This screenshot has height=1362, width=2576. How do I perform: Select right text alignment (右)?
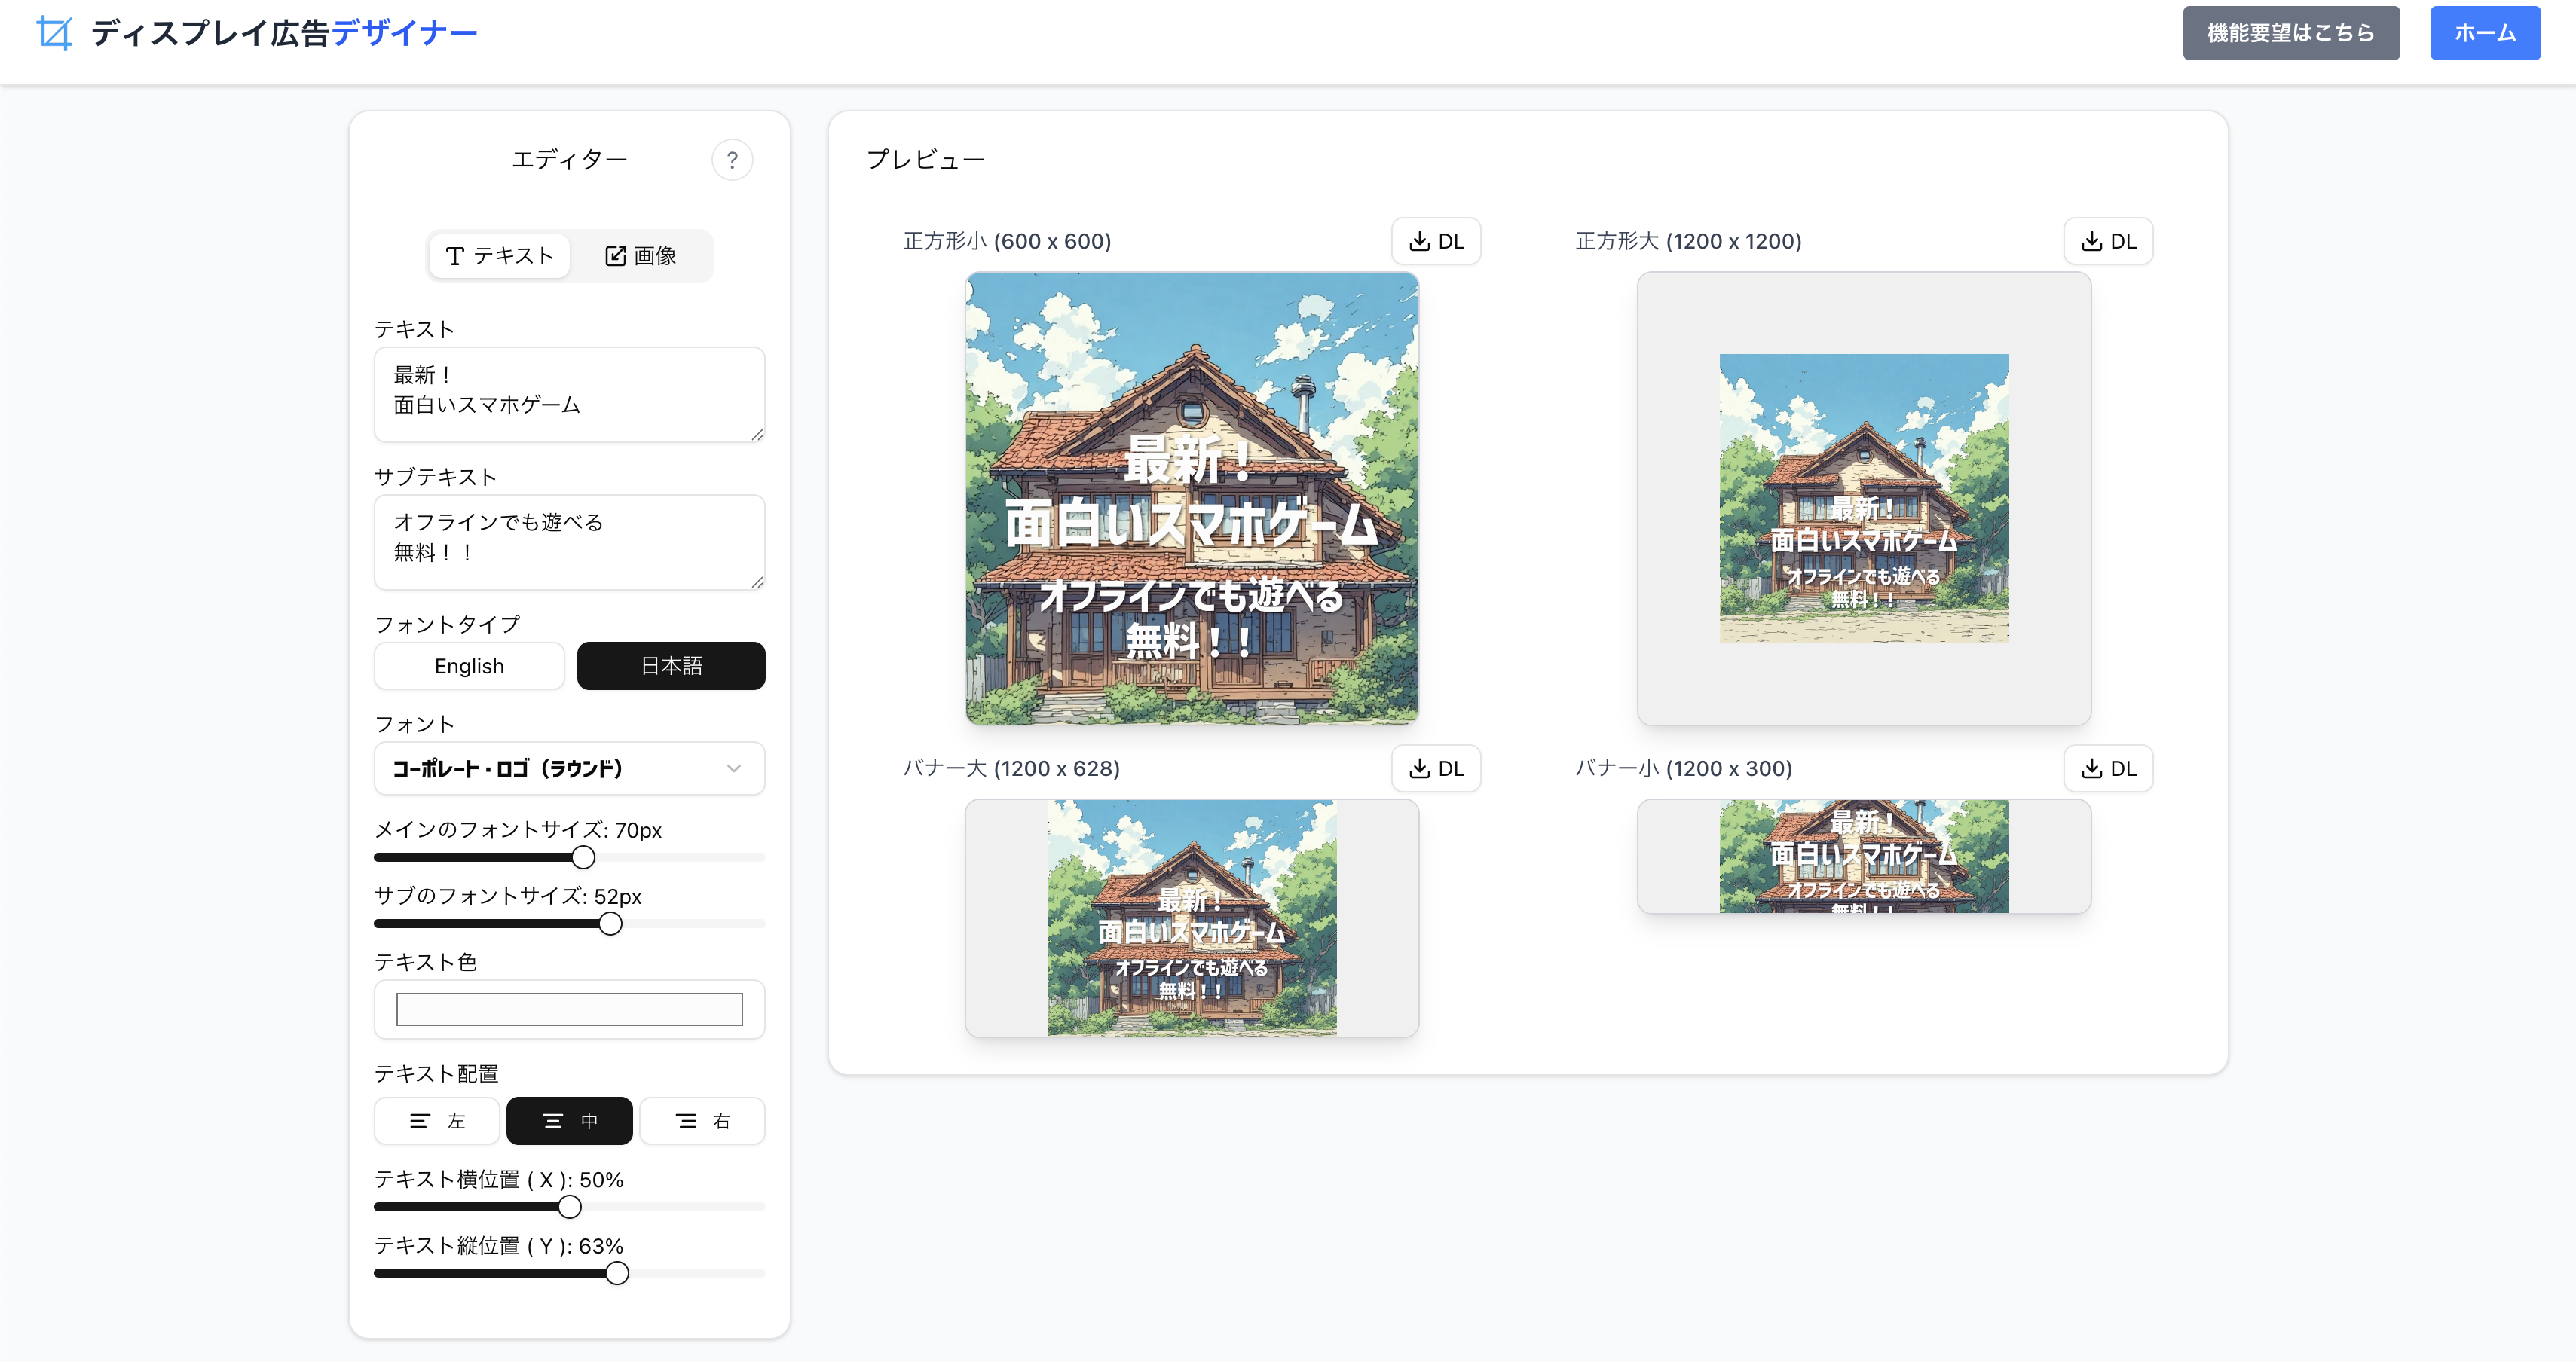coord(702,1120)
